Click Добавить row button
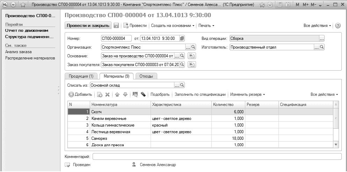The image size is (347, 172). [80, 94]
